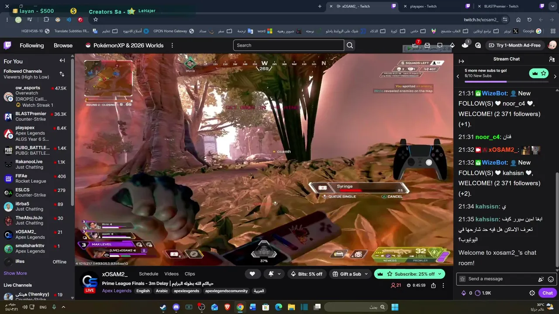This screenshot has width=559, height=314.
Task: Switch to the Videos tab
Action: [x=171, y=274]
